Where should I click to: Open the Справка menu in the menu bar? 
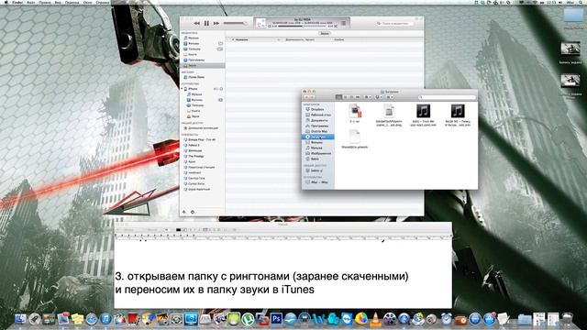103,2
